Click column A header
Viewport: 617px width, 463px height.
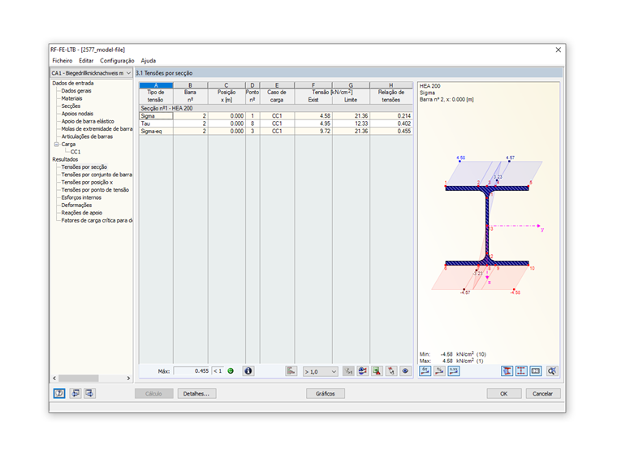(x=156, y=85)
